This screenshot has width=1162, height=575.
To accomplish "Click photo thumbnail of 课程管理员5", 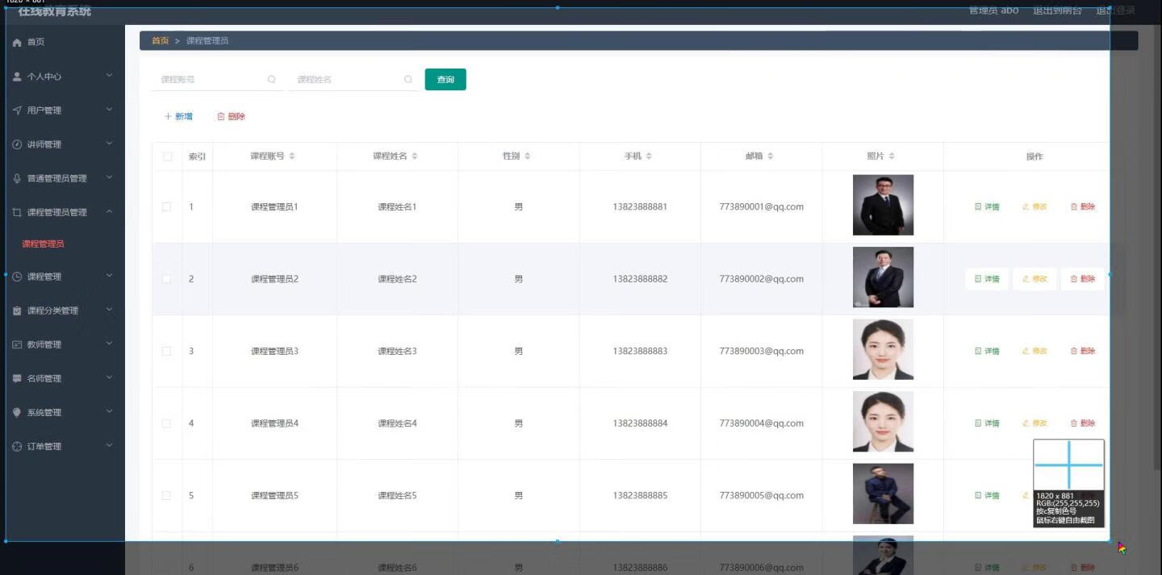I will click(883, 494).
